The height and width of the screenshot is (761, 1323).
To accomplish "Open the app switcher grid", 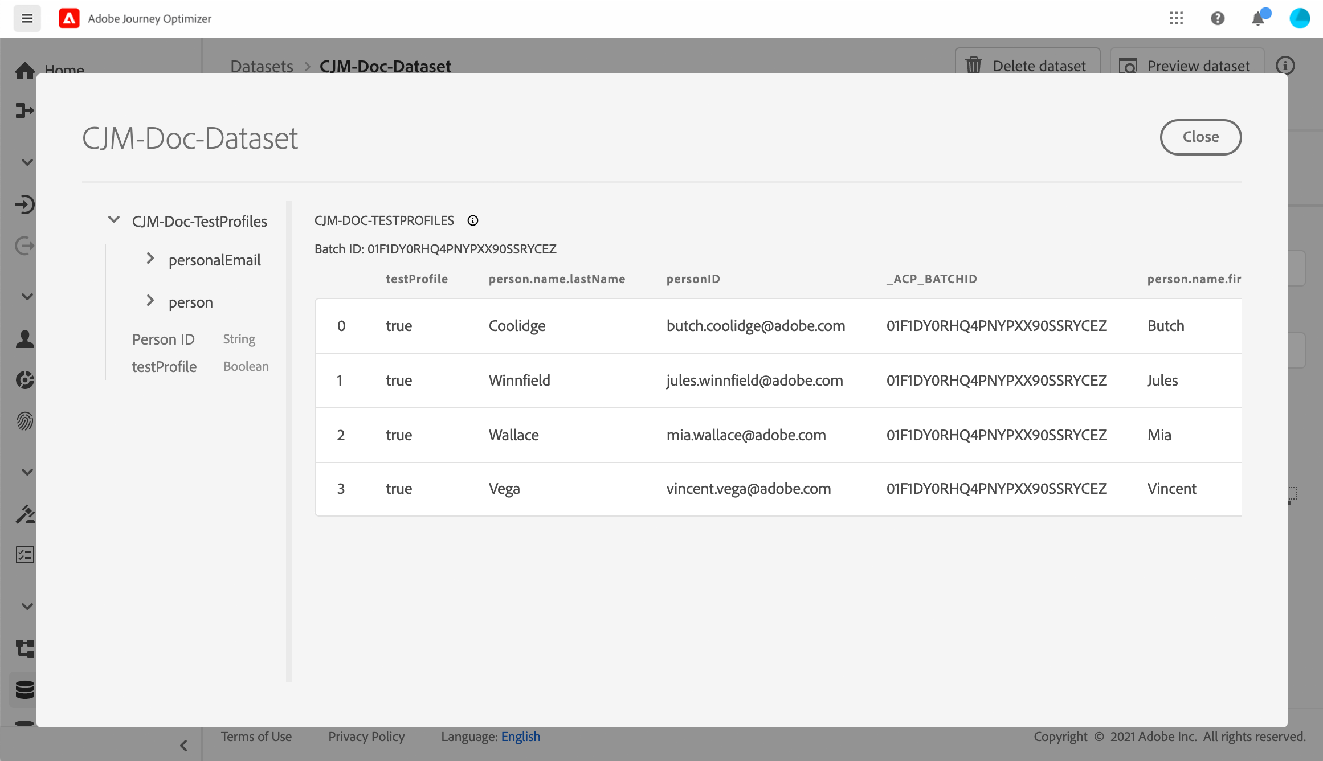I will pos(1176,18).
